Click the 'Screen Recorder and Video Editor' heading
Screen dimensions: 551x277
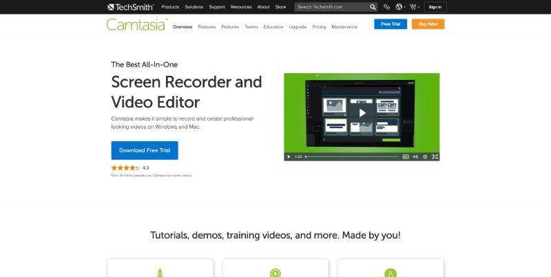click(x=187, y=92)
